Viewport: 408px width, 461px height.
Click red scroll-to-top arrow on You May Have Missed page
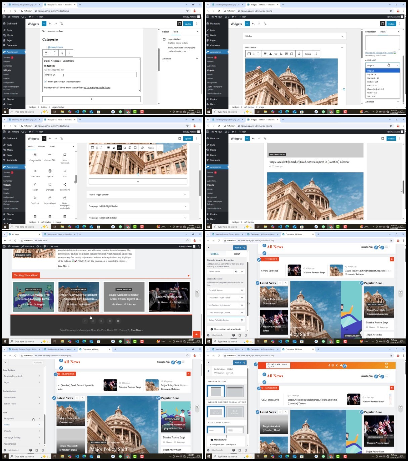coord(196,334)
